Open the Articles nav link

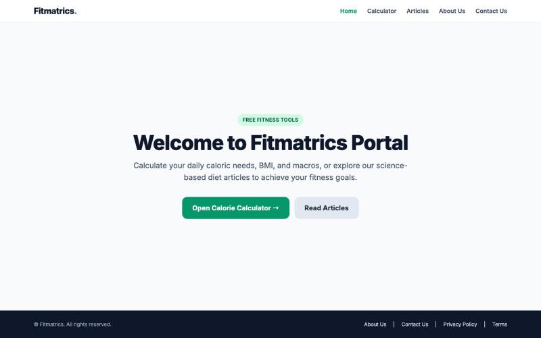coord(417,11)
